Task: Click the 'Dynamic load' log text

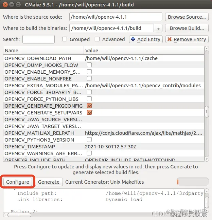Action: click(x=124, y=200)
